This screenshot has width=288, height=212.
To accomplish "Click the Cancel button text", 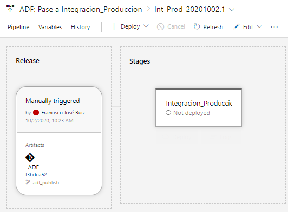I will point(176,27).
